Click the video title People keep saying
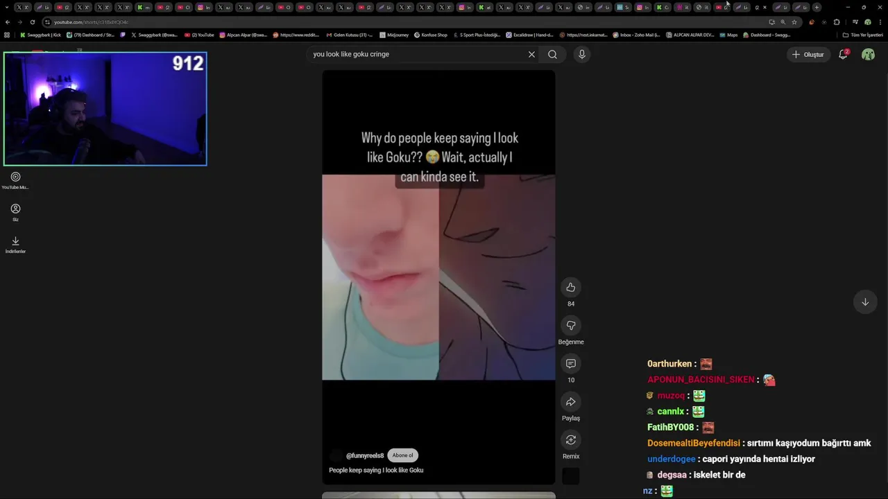The height and width of the screenshot is (499, 888). point(376,470)
